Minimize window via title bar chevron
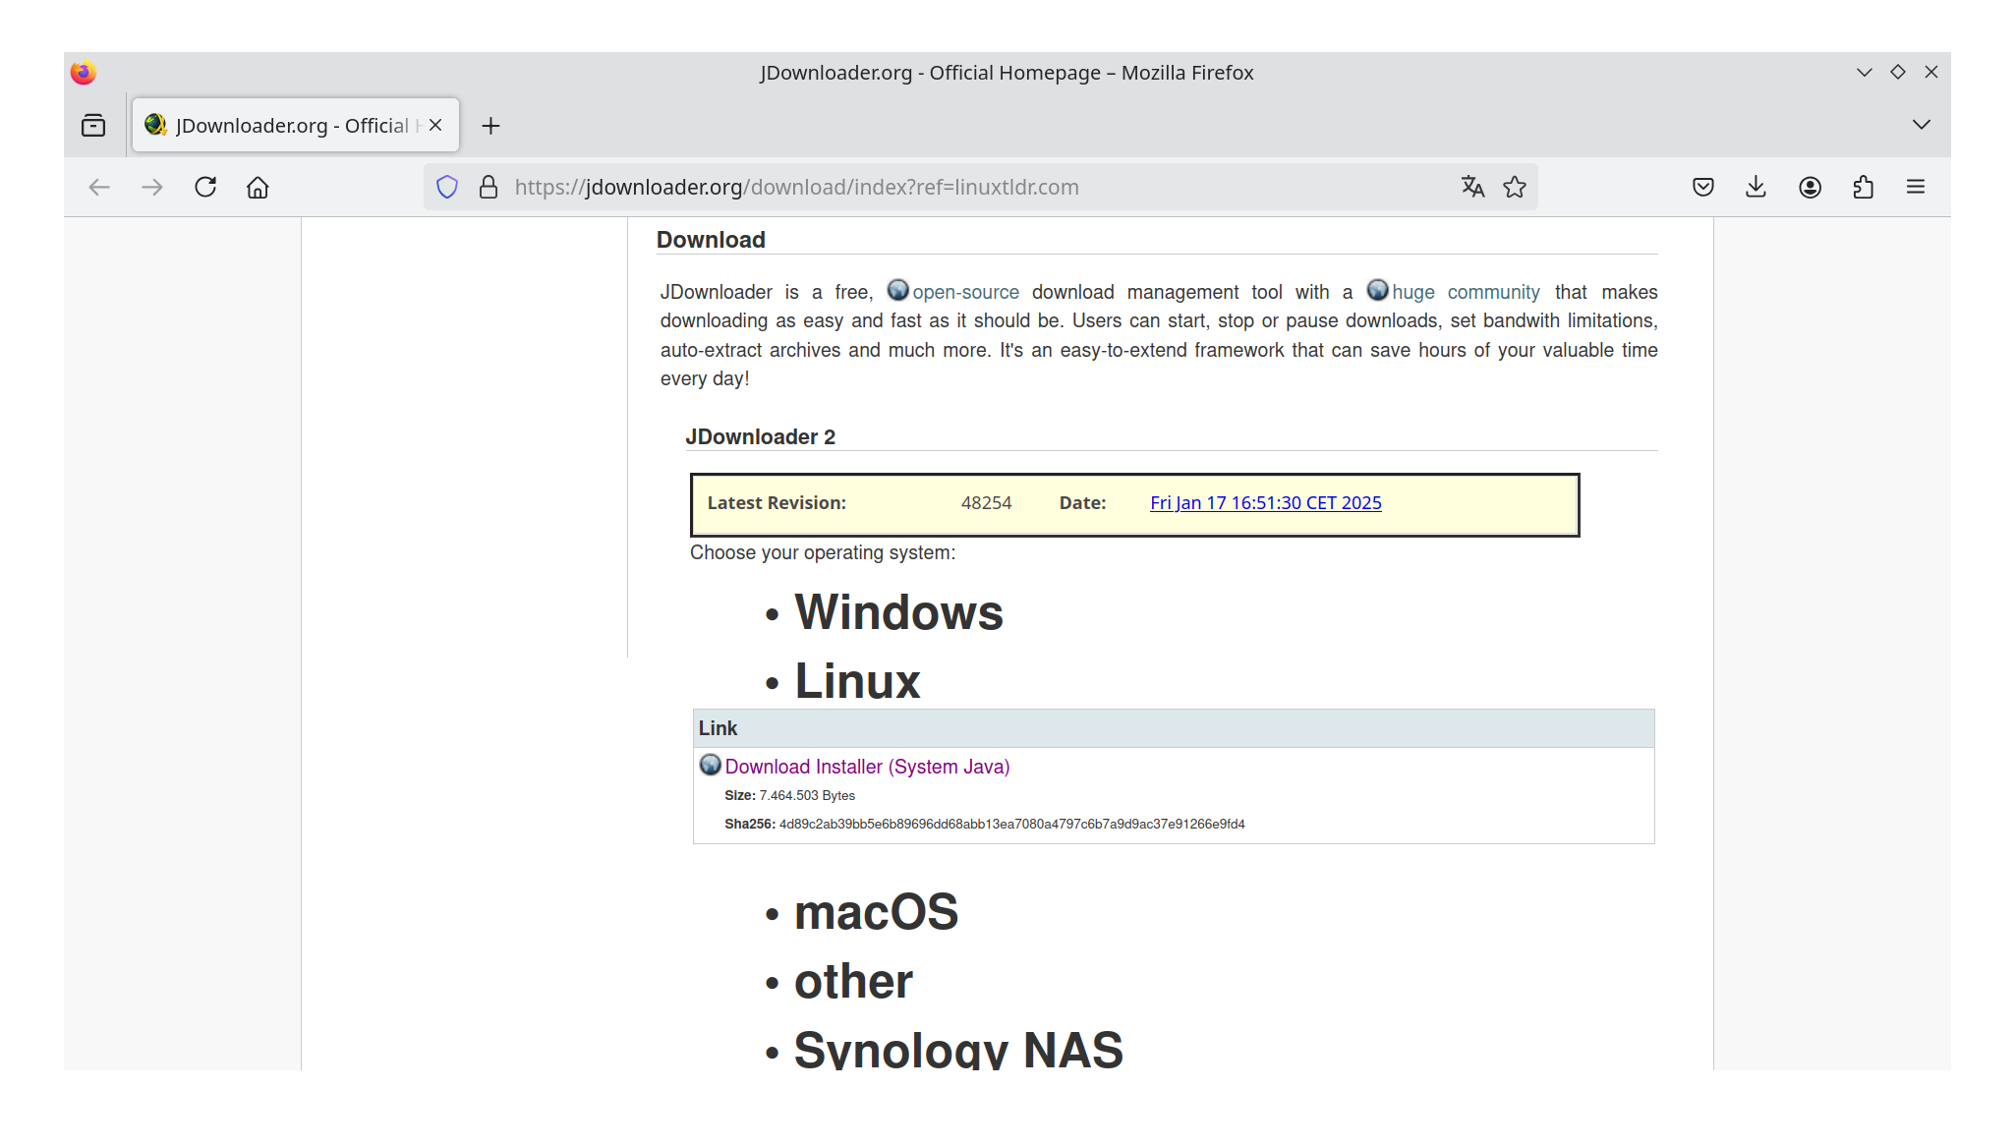This screenshot has width=2015, height=1146. click(1865, 72)
